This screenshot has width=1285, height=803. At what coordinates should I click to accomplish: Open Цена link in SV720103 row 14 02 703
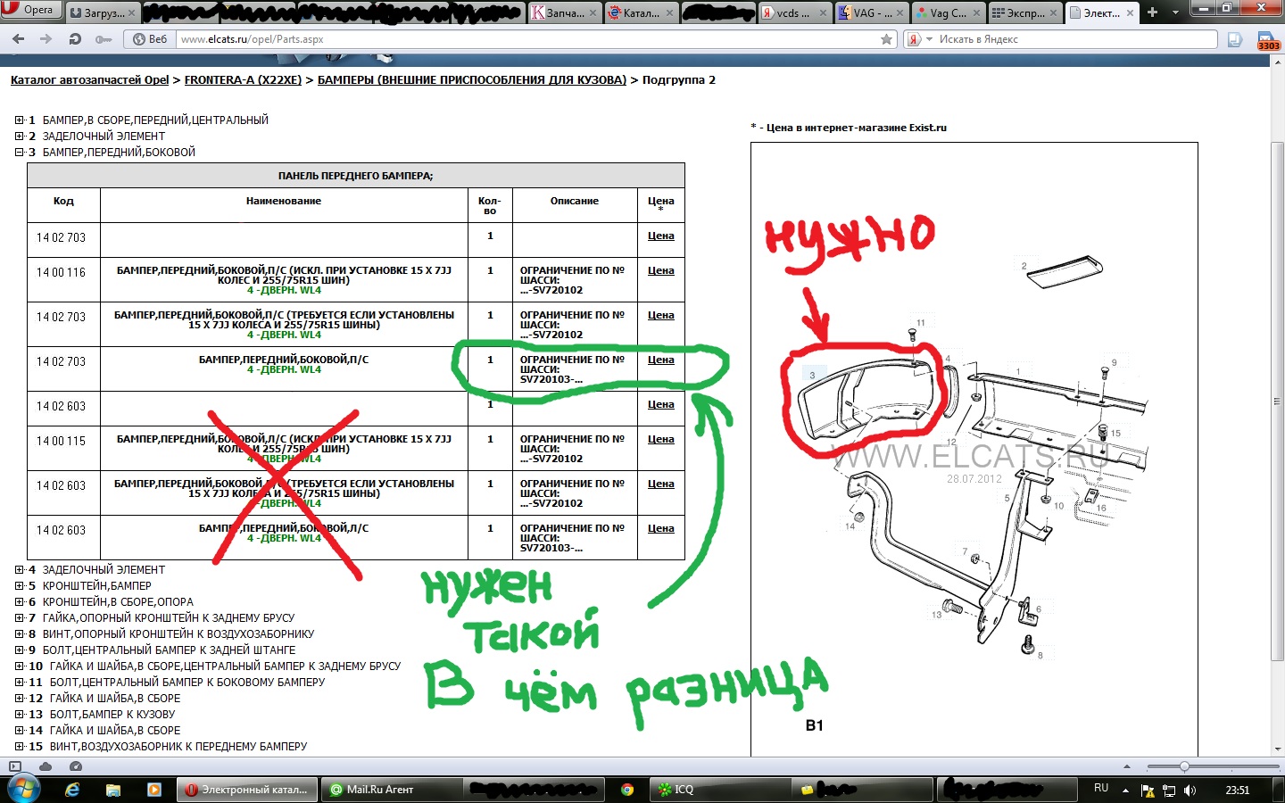click(x=660, y=360)
